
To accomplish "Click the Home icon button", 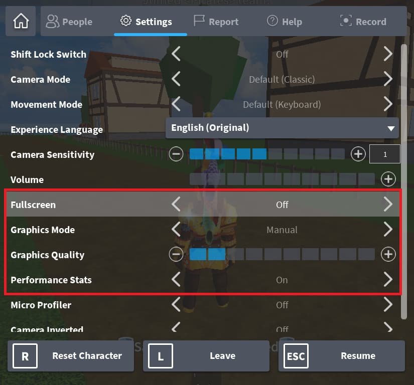I will 21,22.
